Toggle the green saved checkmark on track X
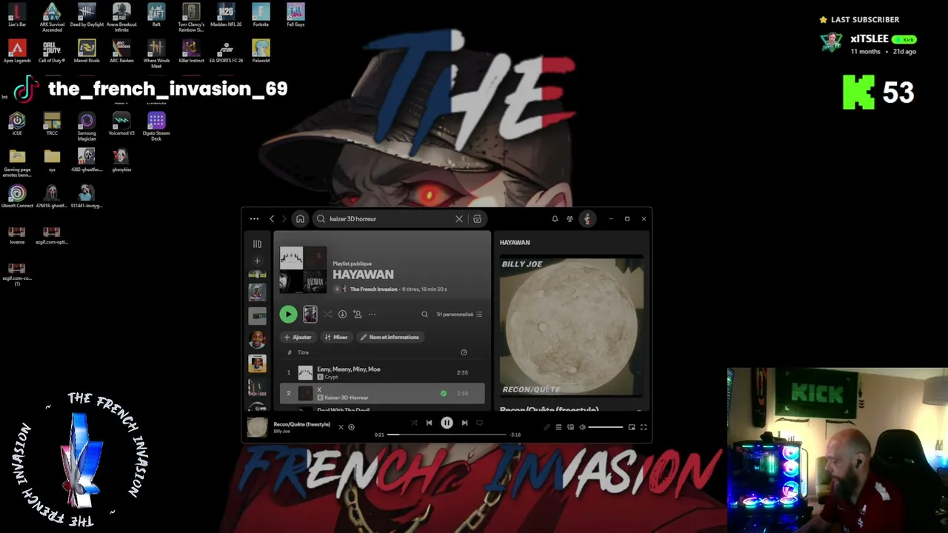The width and height of the screenshot is (948, 533). point(443,393)
